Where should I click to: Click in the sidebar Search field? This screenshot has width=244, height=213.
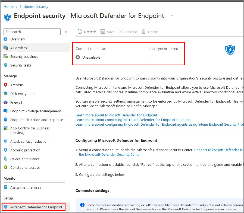(x=32, y=32)
